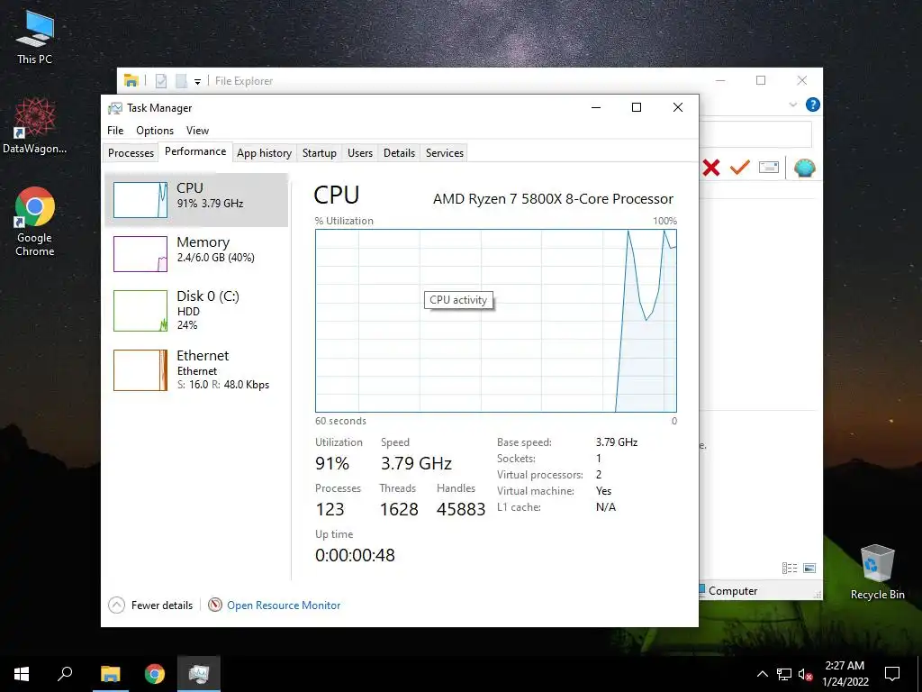Click the Virtual machine: Yes value
Viewport: 922px width, 692px height.
[x=604, y=491]
